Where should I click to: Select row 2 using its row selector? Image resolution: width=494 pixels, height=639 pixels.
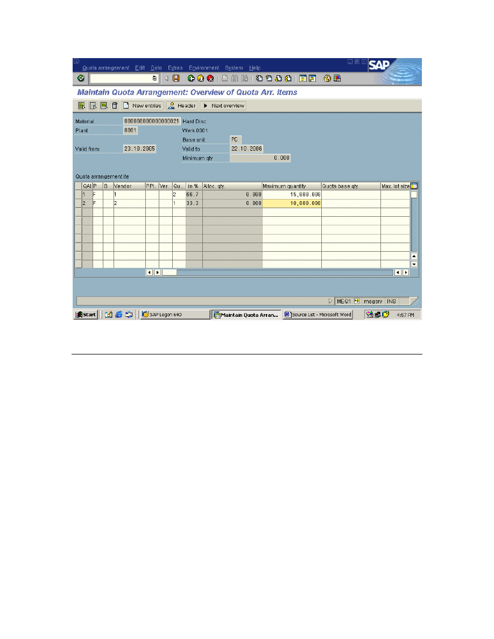[79, 203]
